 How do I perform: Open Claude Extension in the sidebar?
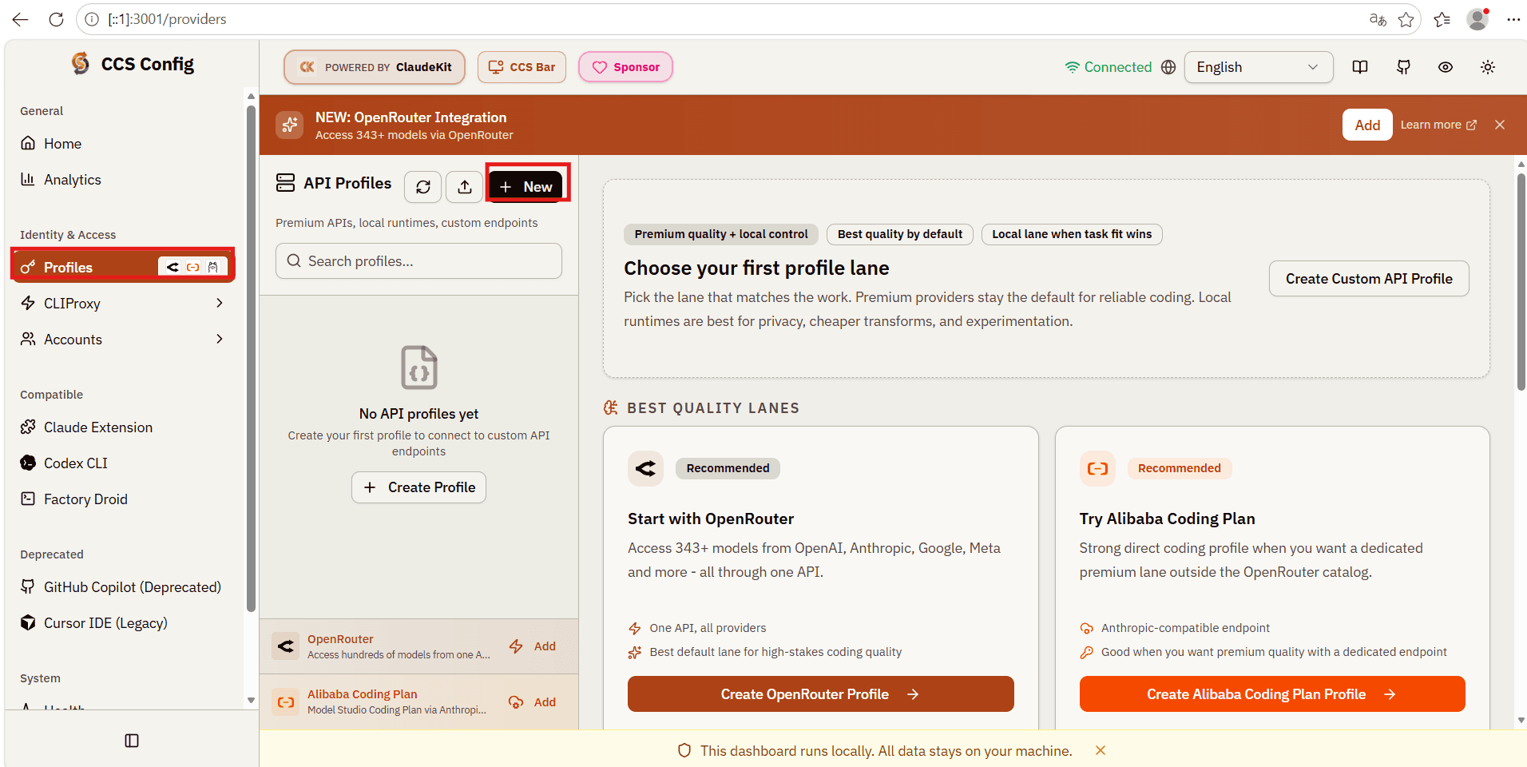123,427
